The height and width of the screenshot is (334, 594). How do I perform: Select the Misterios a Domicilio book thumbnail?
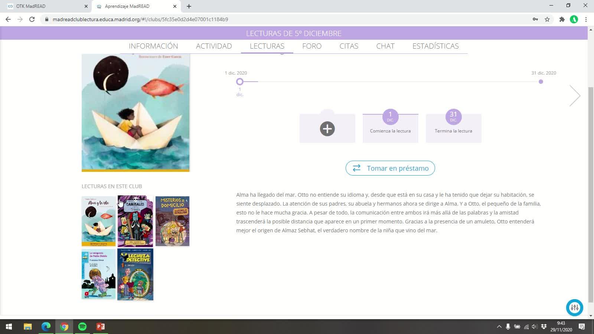tap(172, 221)
